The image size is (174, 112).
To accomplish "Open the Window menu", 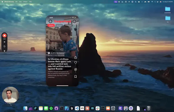I will pyautogui.click(x=25, y=2).
